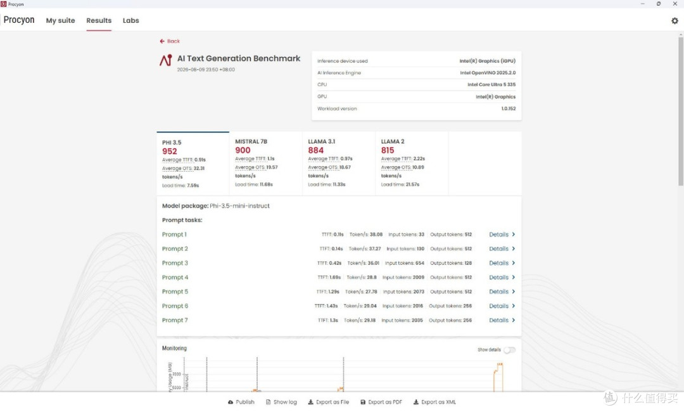The width and height of the screenshot is (684, 412).
Task: Toggle the Show details switch
Action: [x=509, y=350]
